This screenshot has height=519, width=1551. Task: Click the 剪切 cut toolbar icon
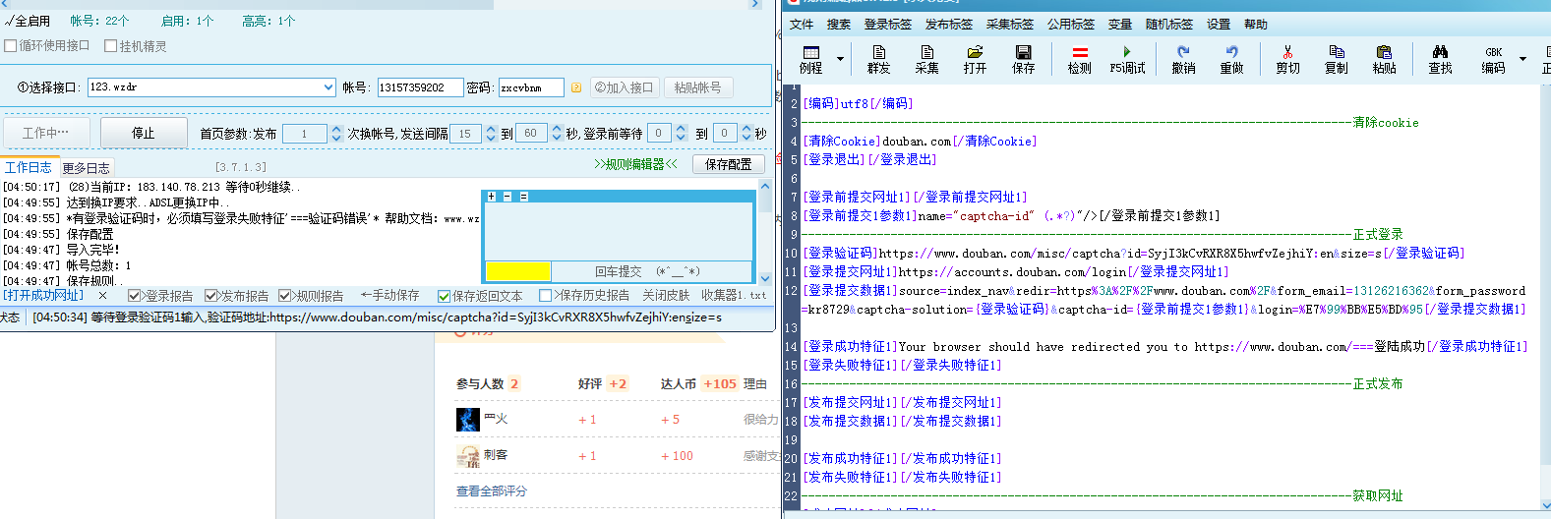click(1287, 59)
